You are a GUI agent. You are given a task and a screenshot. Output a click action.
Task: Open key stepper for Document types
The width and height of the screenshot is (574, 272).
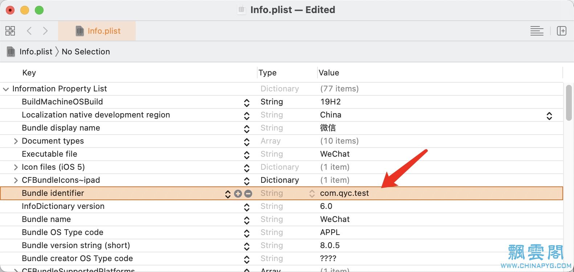pyautogui.click(x=247, y=142)
